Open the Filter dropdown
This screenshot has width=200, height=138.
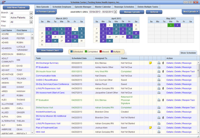point(31,22)
